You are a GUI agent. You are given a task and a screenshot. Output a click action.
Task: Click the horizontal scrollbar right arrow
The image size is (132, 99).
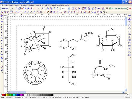pos(124,92)
